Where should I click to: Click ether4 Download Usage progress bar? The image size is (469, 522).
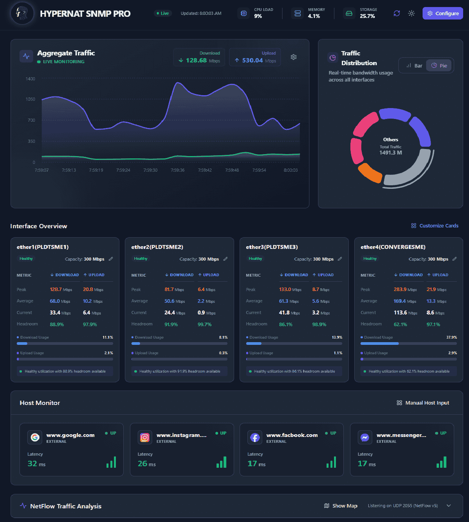(409, 343)
